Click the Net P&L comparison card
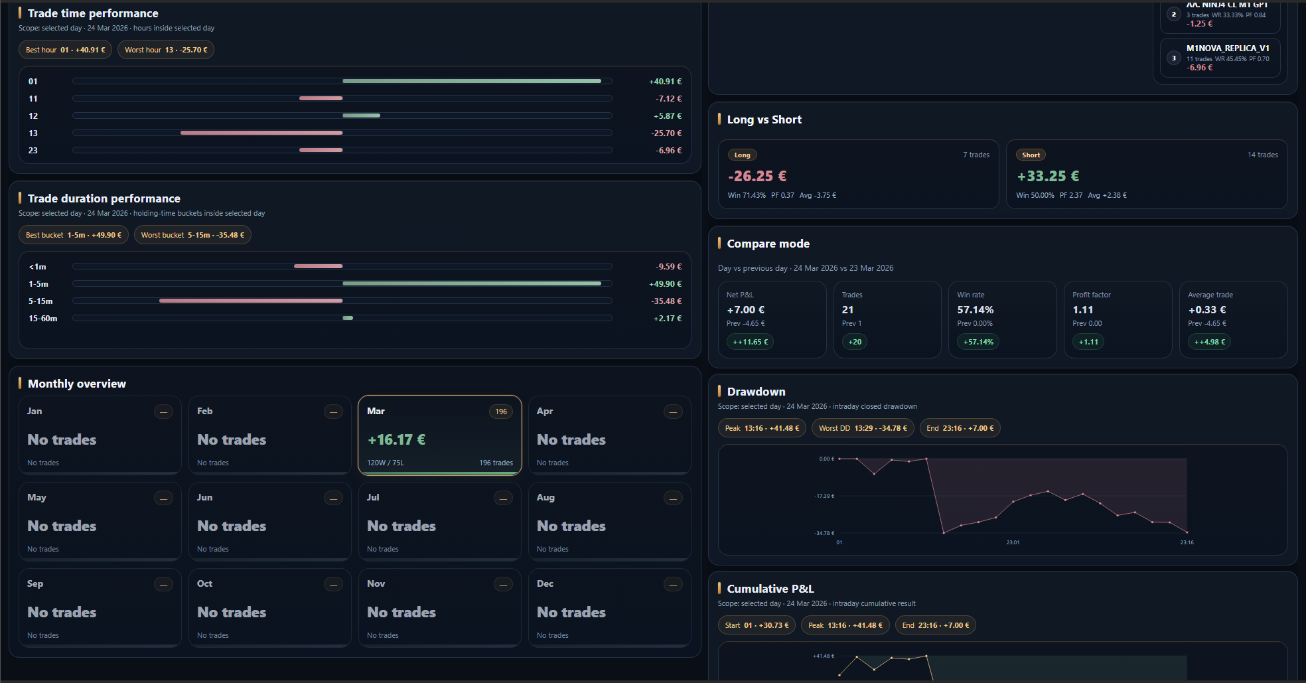 772,319
